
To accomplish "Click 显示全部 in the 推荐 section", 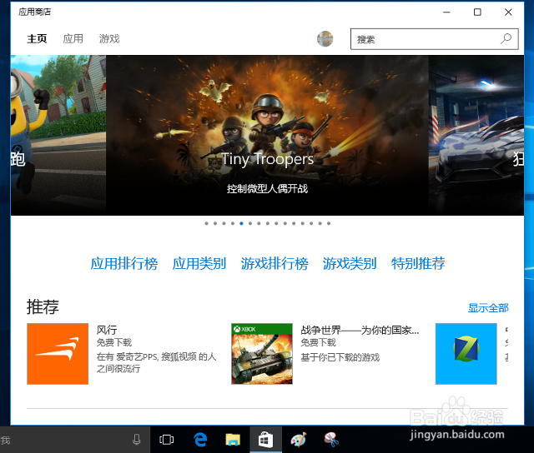I will 488,308.
